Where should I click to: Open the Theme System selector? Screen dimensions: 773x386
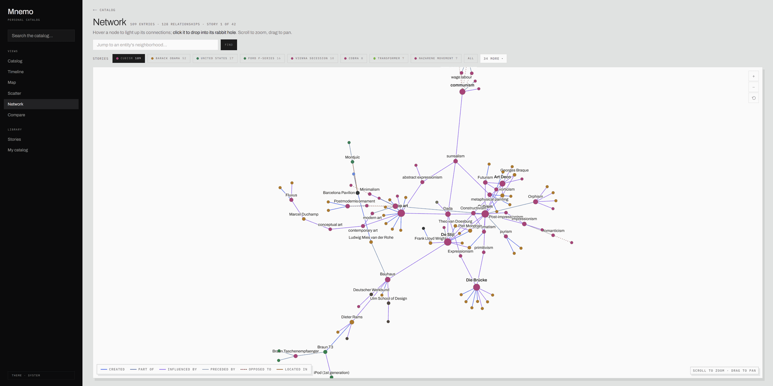[x=41, y=375]
